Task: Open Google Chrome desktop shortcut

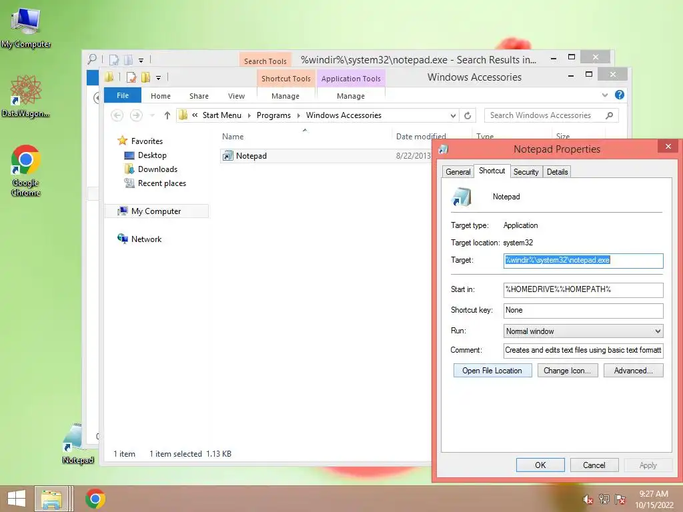Action: click(26, 170)
